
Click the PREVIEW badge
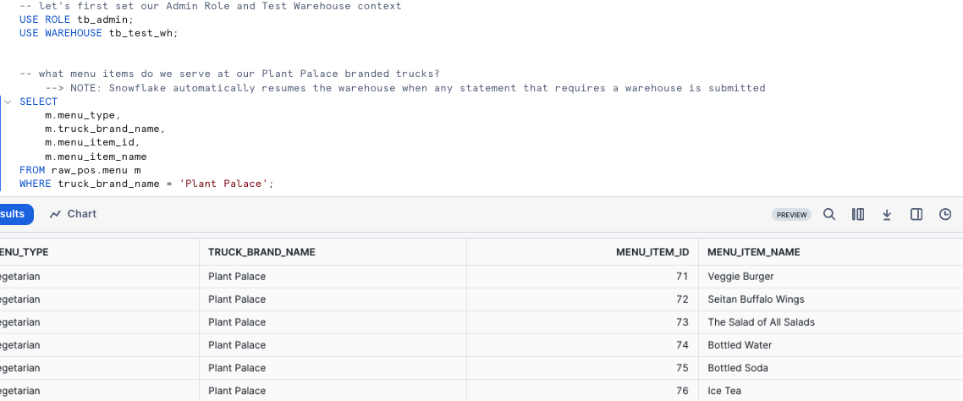point(791,215)
